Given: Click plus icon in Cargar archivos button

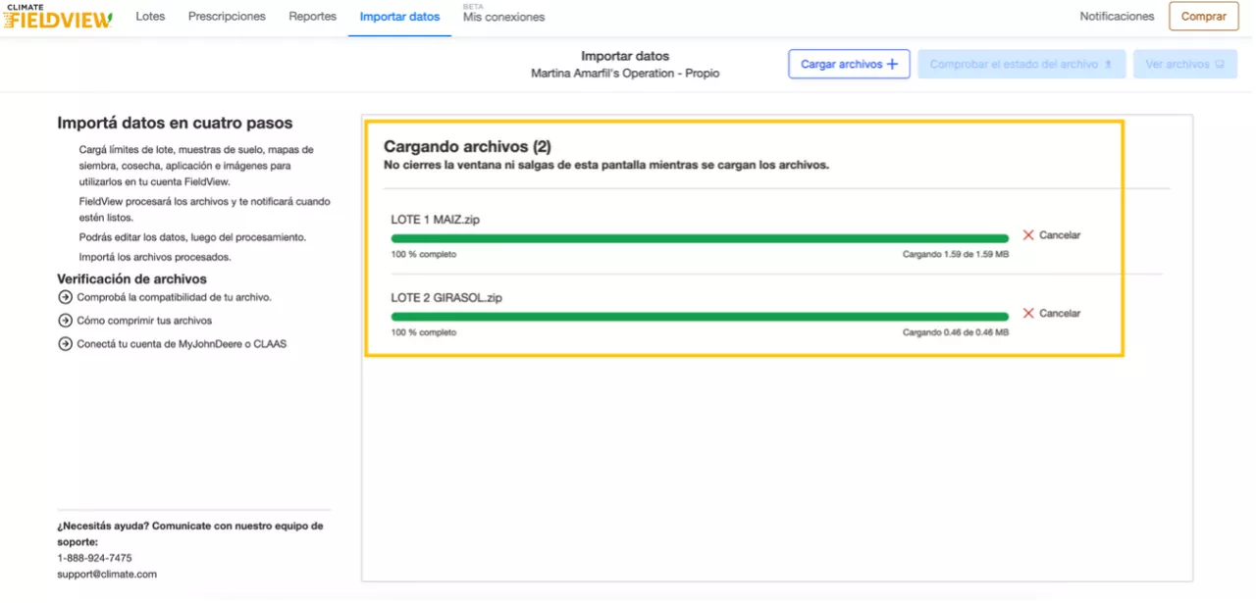Looking at the screenshot, I should point(892,65).
